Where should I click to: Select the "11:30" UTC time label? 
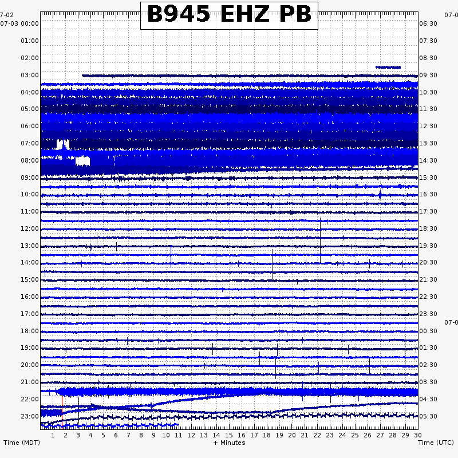point(428,109)
